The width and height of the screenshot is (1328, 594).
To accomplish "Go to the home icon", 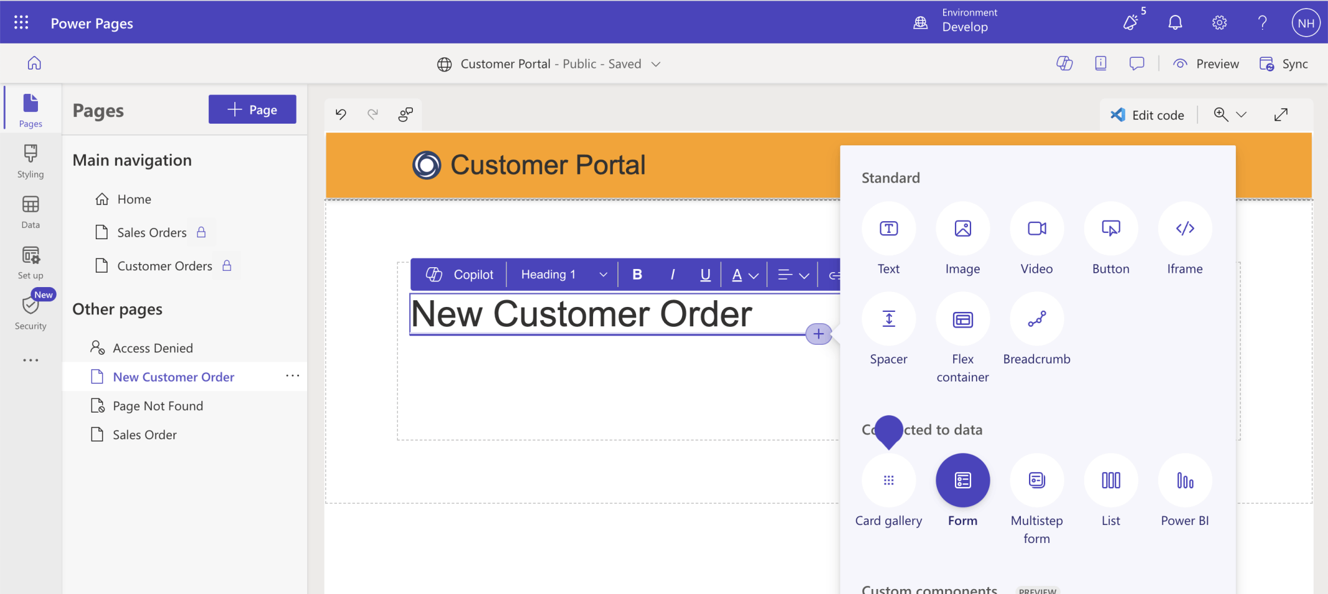I will 34,63.
